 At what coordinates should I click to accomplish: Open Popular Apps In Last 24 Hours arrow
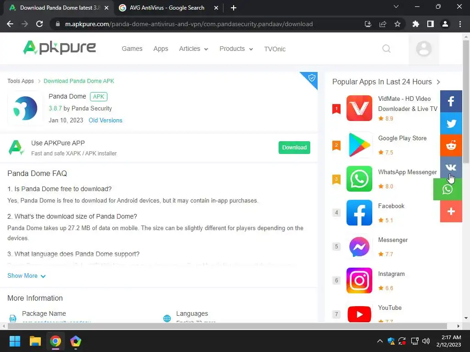[x=438, y=82]
